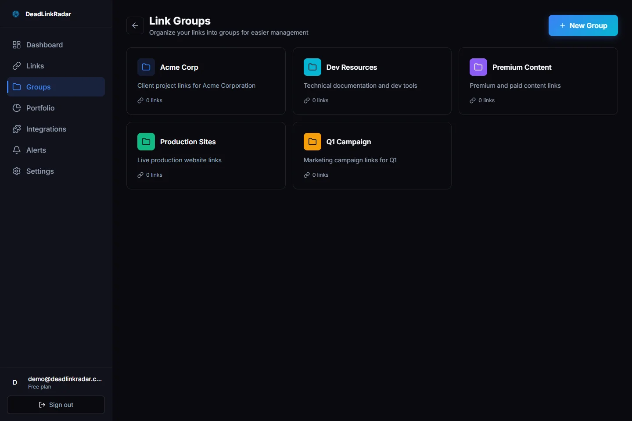632x421 pixels.
Task: Go to the Links page
Action: click(x=35, y=66)
